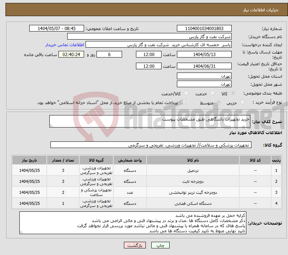This screenshot has width=288, height=255.
Task: Click the واحد شمارش column header
Action: tap(130, 160)
